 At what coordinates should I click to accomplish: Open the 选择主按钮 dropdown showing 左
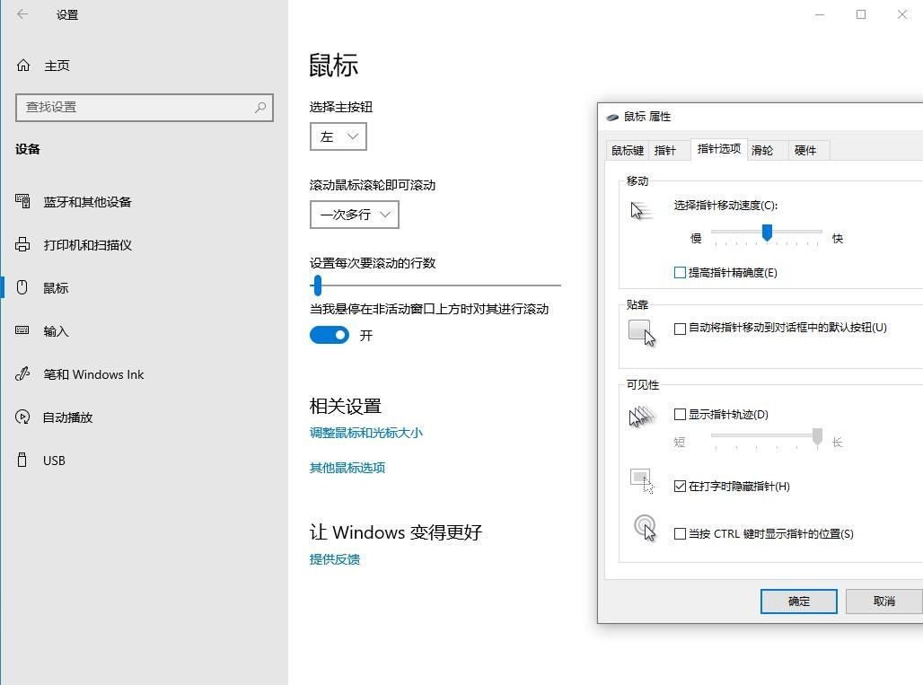tap(338, 136)
